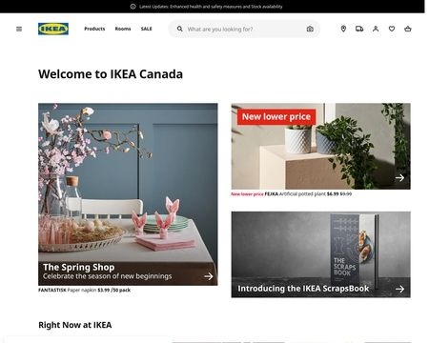Click the IKEA logo
The image size is (429, 343).
(x=53, y=29)
